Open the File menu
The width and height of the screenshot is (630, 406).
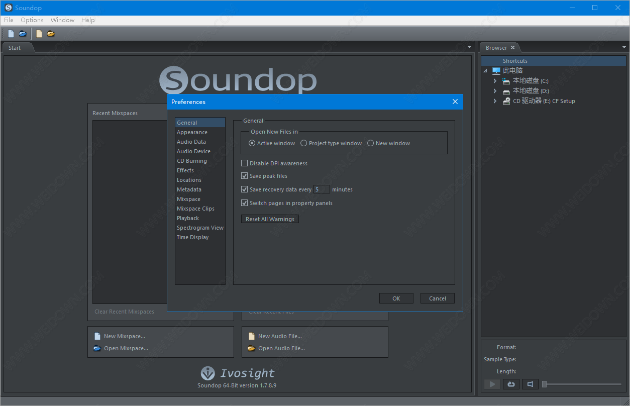(9, 20)
